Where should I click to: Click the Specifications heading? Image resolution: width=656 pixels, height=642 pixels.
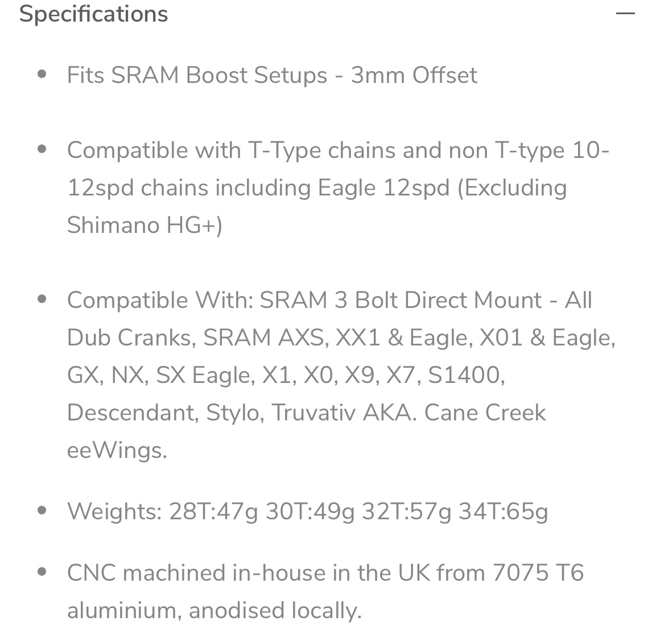(x=94, y=14)
